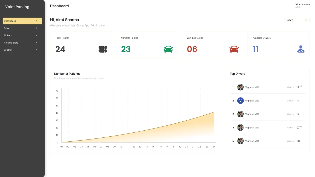Open the Virat Sharma Admin profile

[302, 6]
